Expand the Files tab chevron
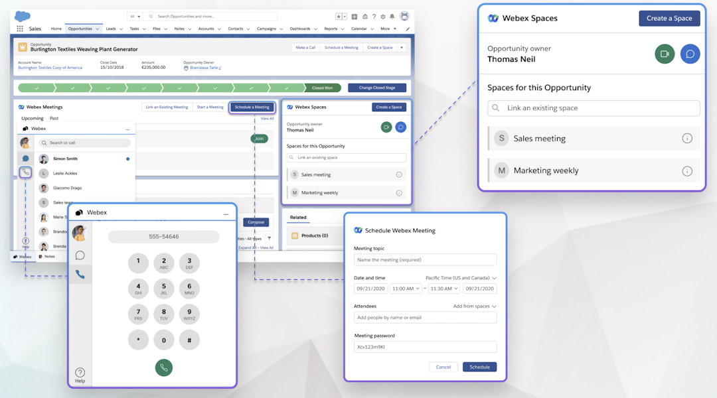This screenshot has width=717, height=398. pyautogui.click(x=165, y=29)
